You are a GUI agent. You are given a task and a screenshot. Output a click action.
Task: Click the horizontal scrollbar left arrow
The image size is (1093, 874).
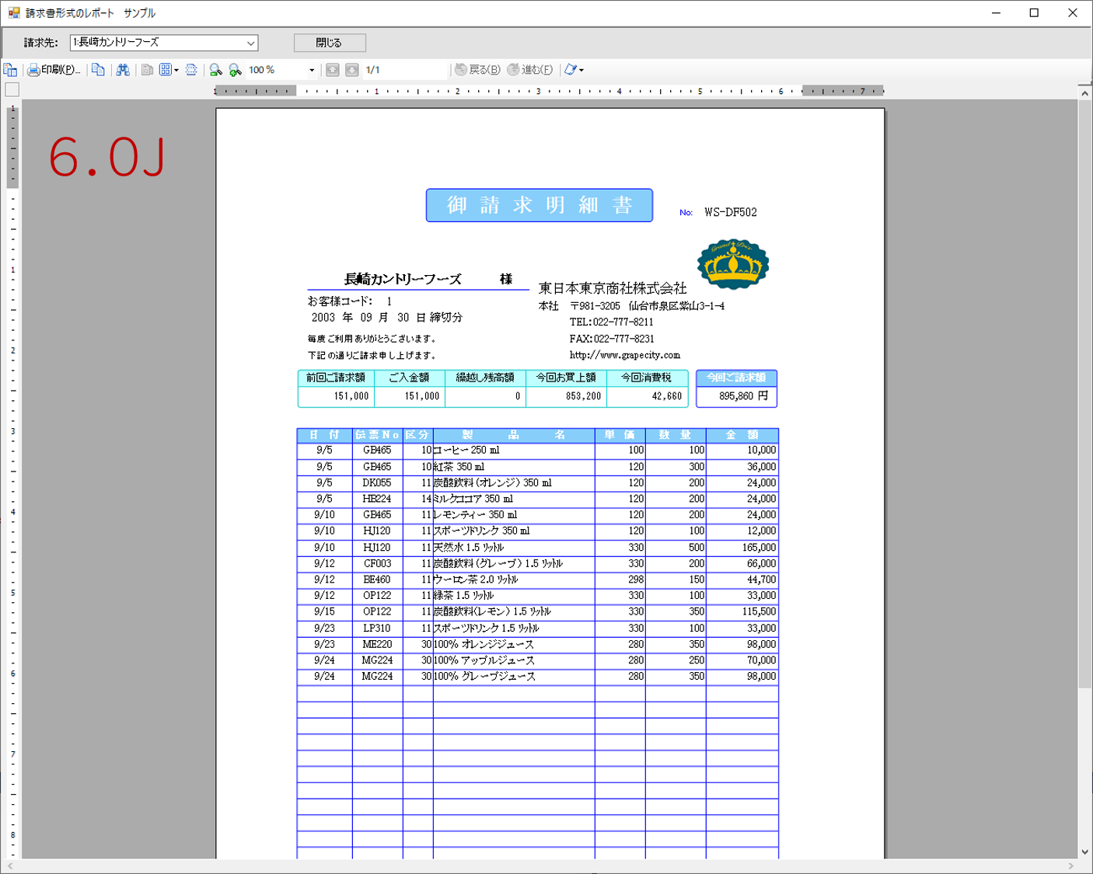[10, 866]
